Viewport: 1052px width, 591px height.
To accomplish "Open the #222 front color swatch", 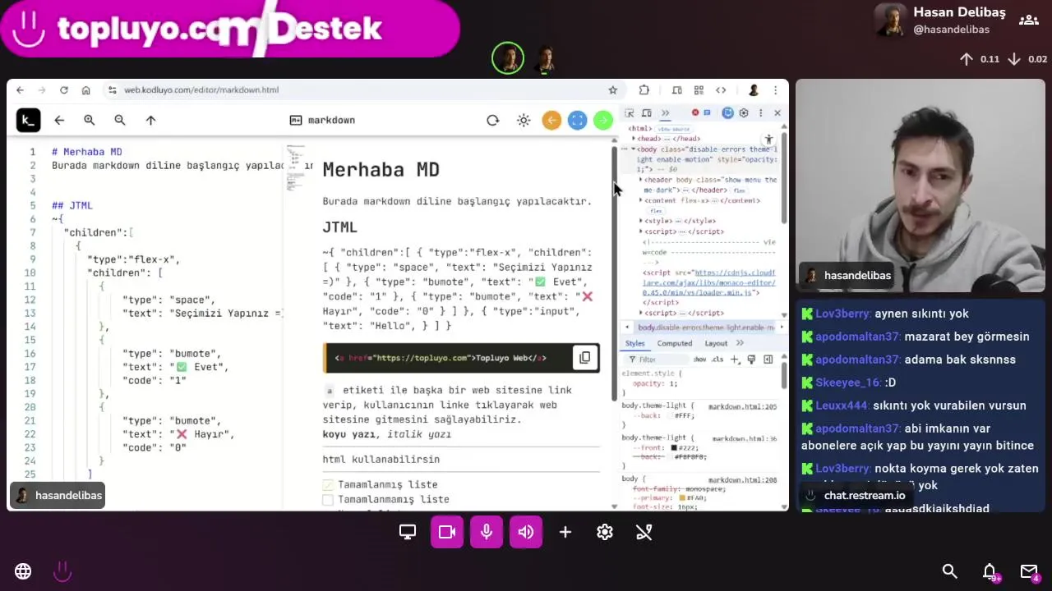I will pyautogui.click(x=674, y=447).
